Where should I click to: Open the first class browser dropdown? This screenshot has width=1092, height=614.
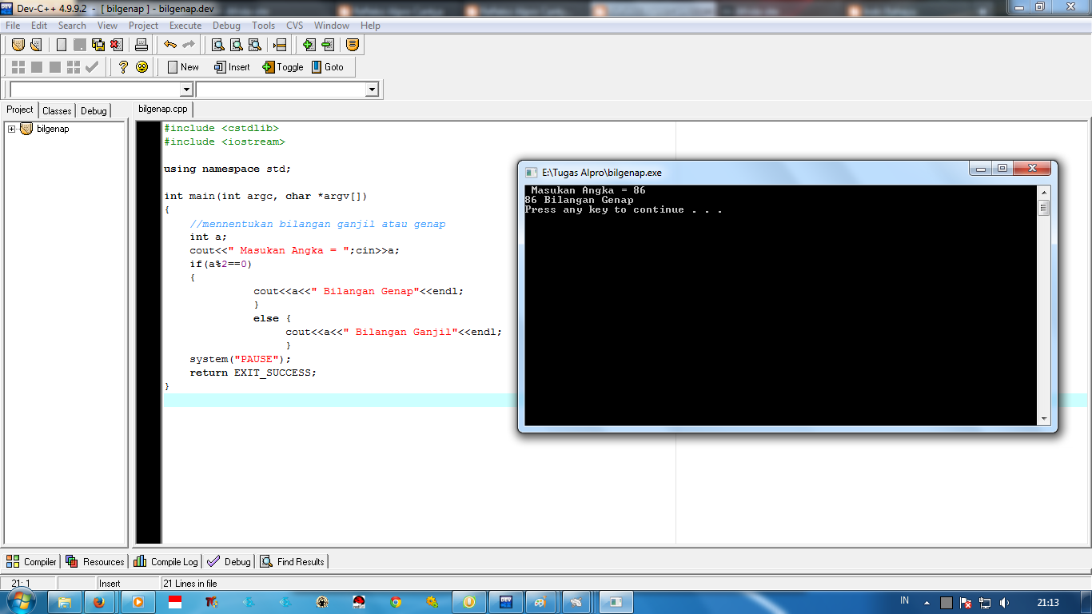coord(187,90)
